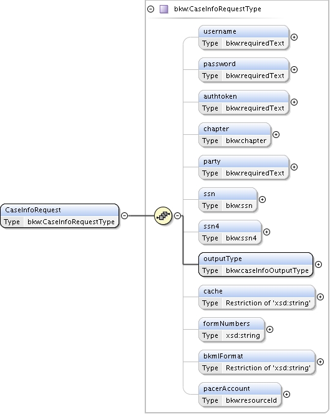This screenshot has width=330, height=414.
Task: Select the pacerAccount element box
Action: point(240,395)
